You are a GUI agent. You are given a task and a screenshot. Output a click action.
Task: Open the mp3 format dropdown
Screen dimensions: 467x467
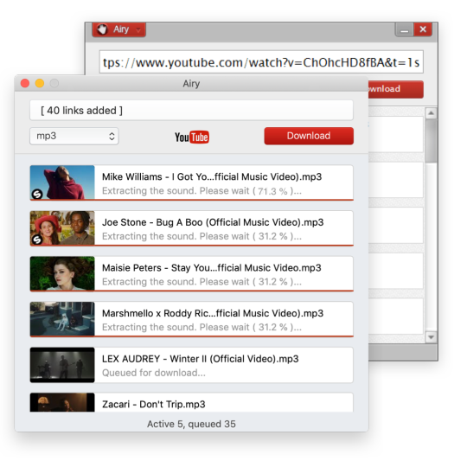[x=74, y=136]
